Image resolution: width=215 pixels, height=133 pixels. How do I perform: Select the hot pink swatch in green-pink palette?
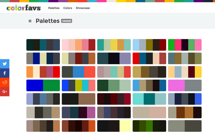(x=178, y=45)
